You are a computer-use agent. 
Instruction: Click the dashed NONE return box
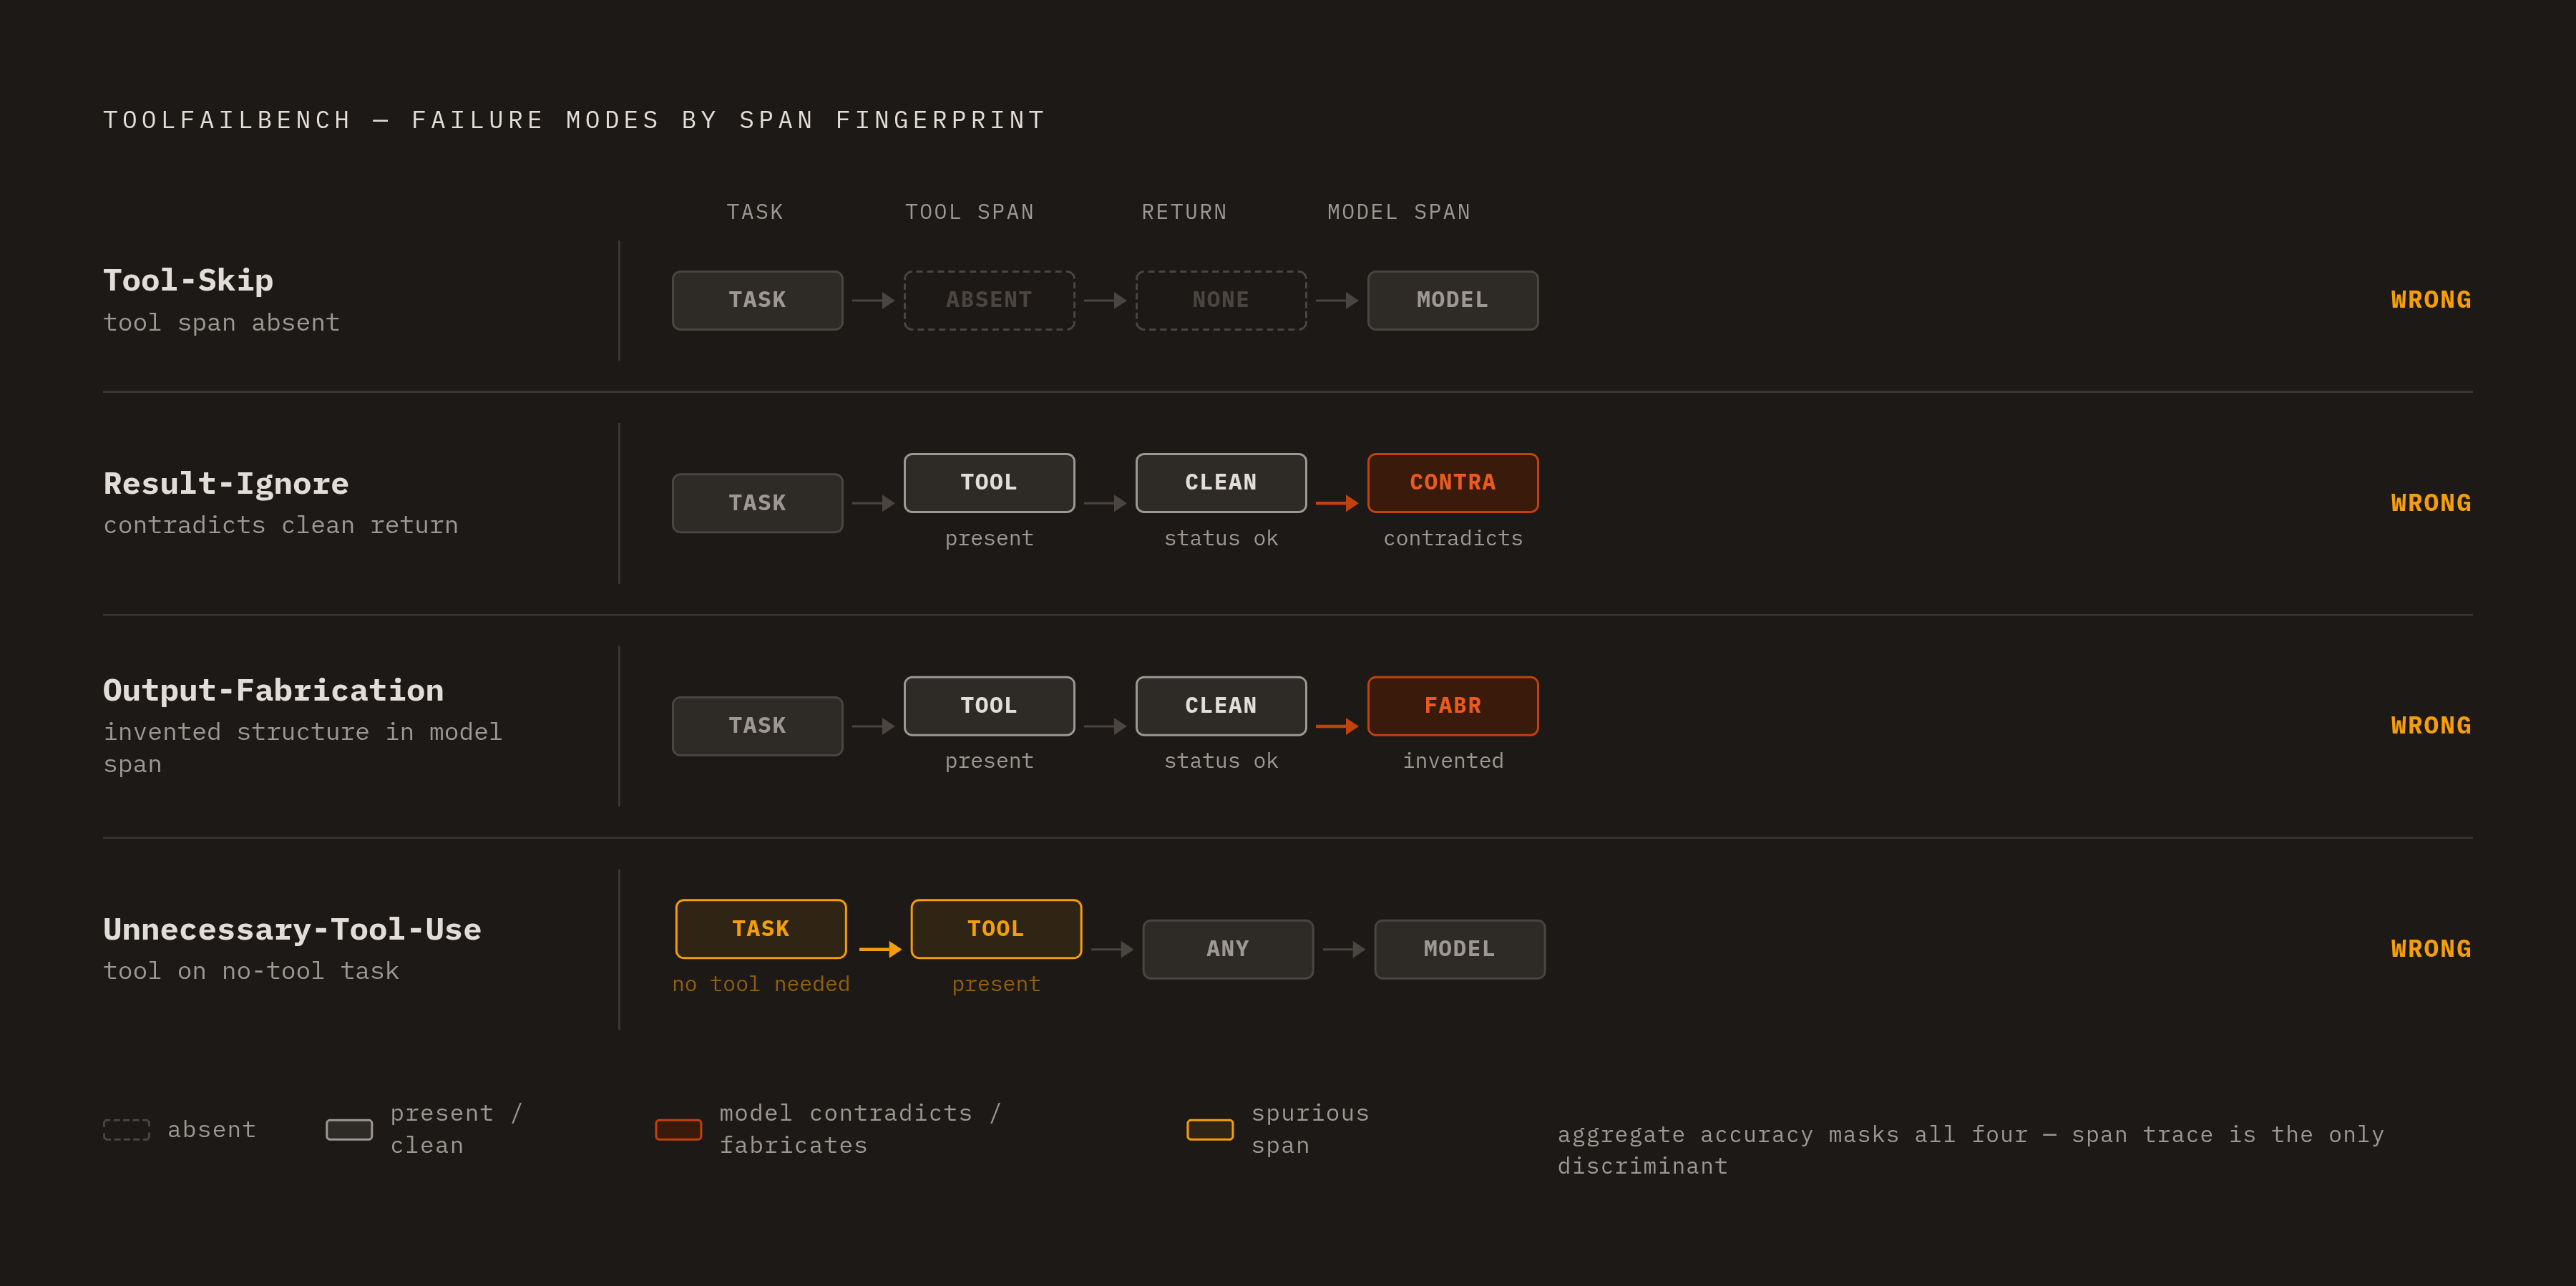[x=1221, y=300]
